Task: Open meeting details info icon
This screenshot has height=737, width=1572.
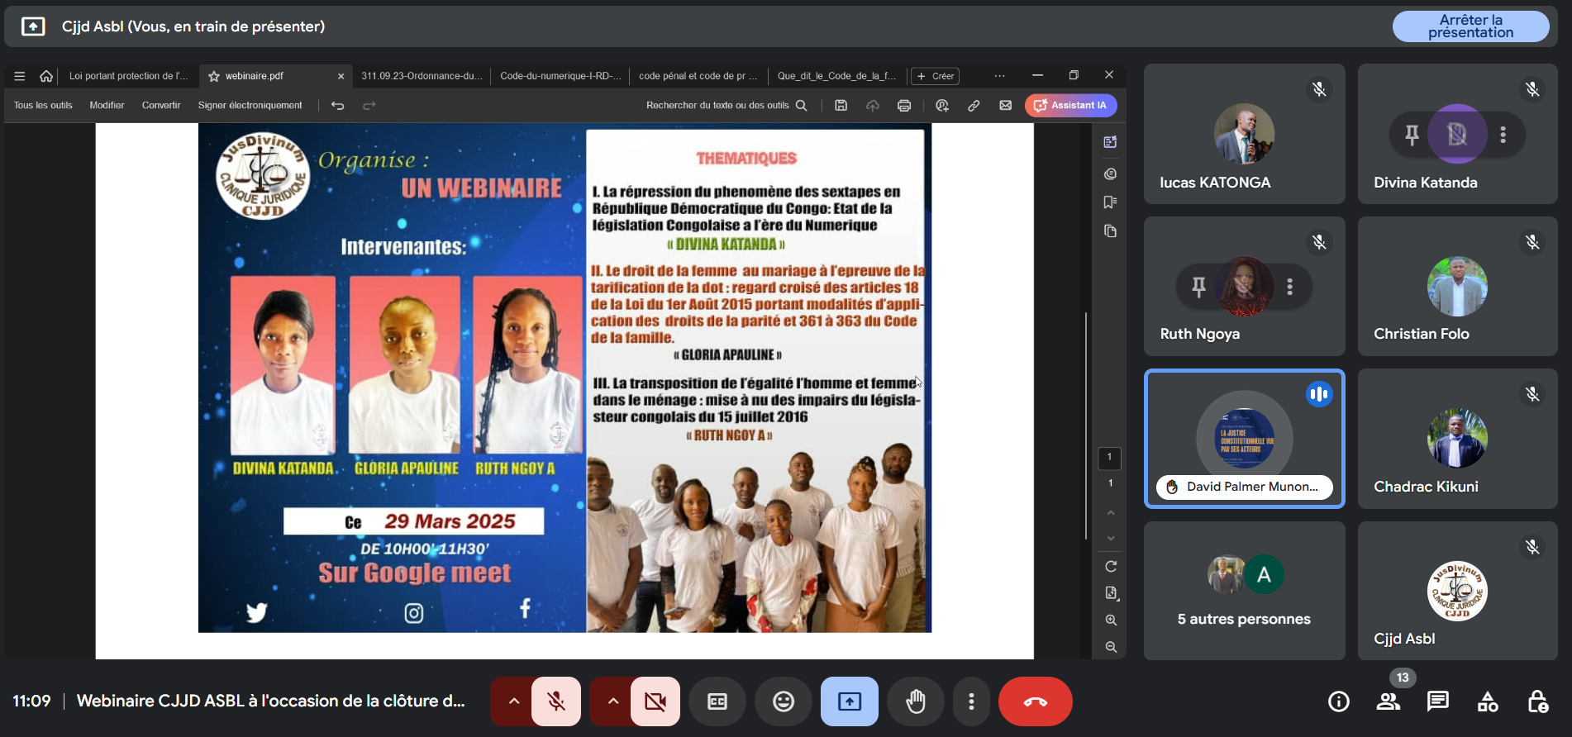Action: click(1338, 701)
